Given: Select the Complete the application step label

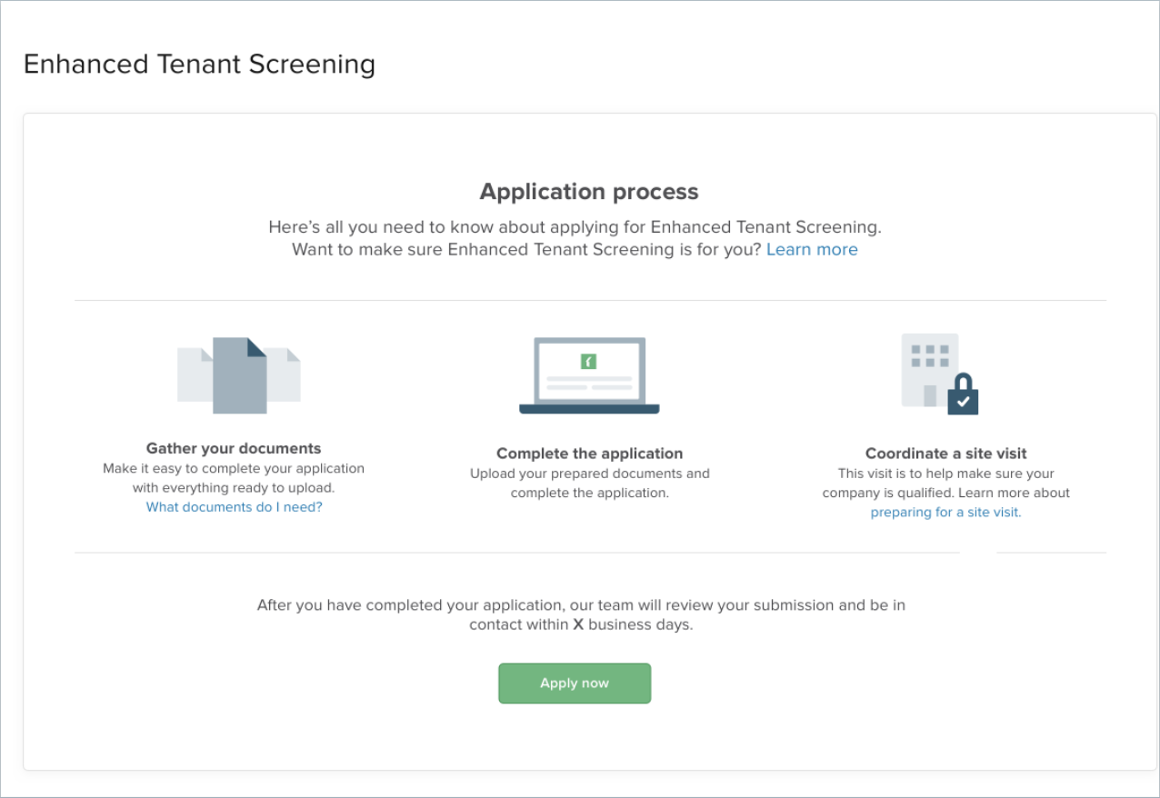Looking at the screenshot, I should pyautogui.click(x=589, y=454).
